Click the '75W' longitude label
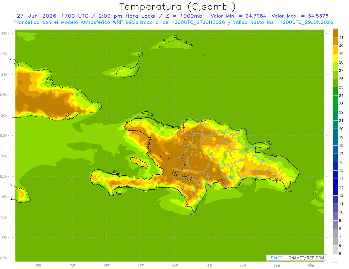Screen dimensions: 349x269 pyautogui.click(x=72, y=265)
